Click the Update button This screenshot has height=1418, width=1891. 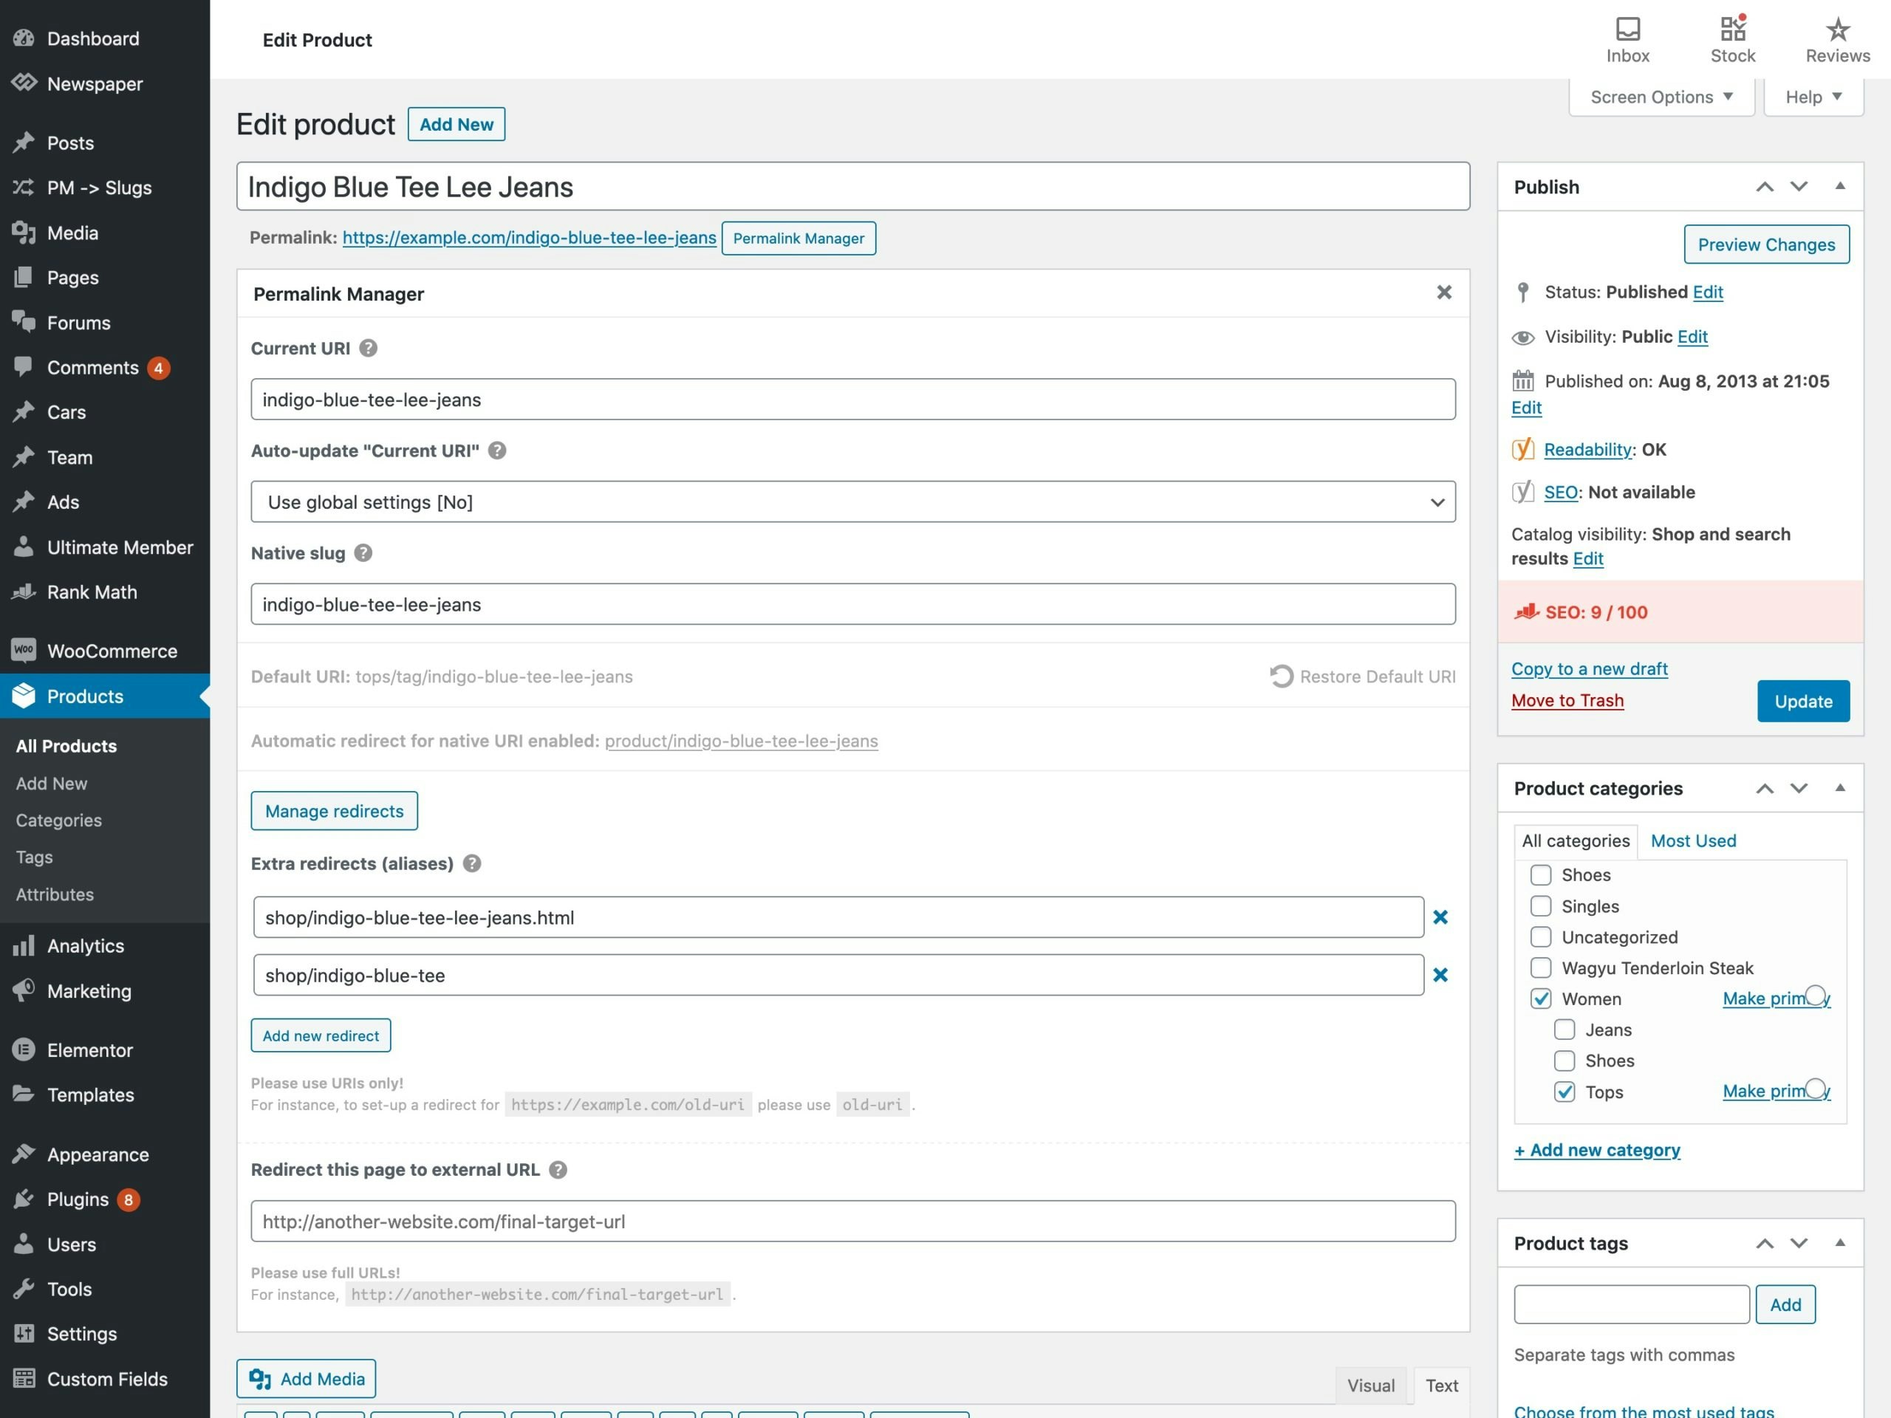click(x=1804, y=701)
